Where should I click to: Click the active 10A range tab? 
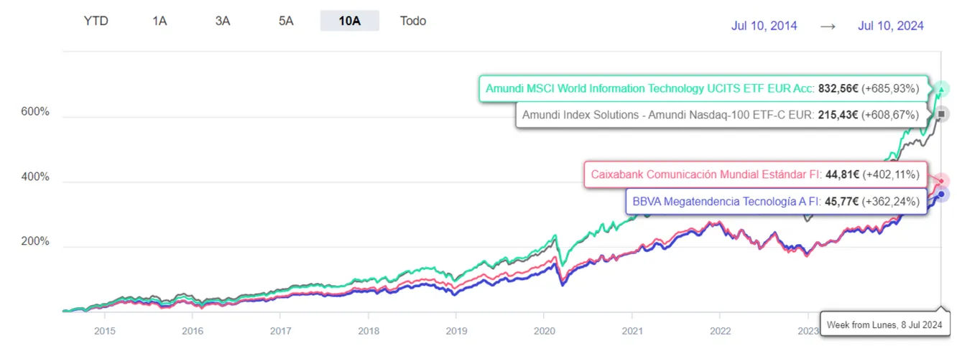coord(349,21)
